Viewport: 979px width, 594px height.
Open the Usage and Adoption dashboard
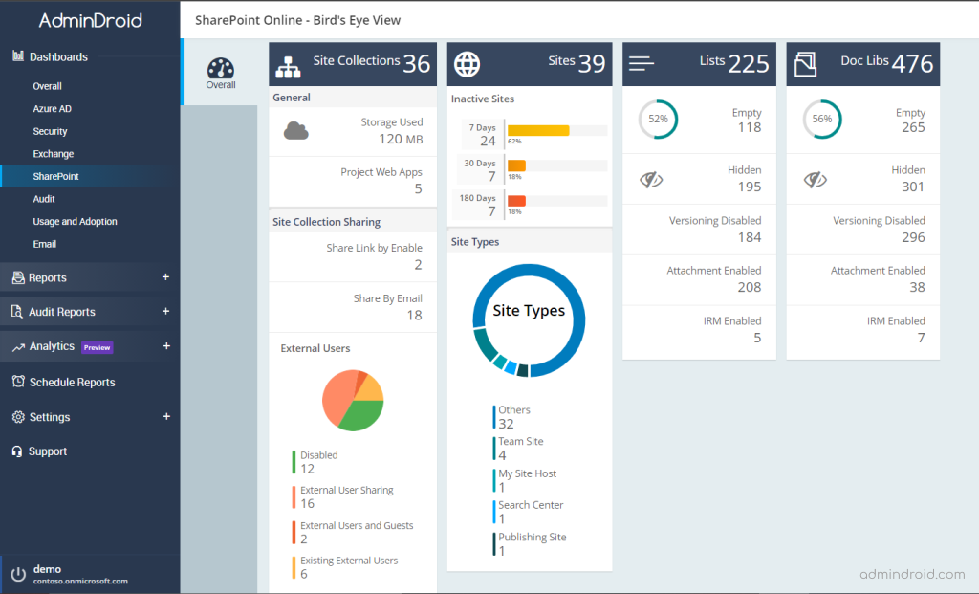coord(75,221)
